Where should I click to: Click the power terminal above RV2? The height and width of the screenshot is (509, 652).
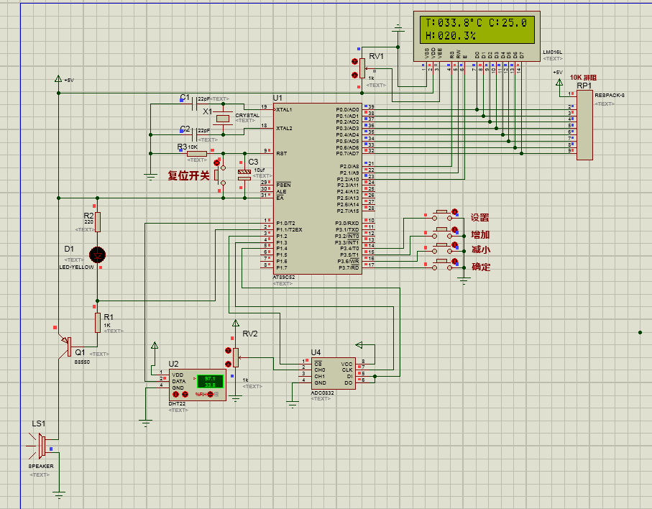[235, 323]
